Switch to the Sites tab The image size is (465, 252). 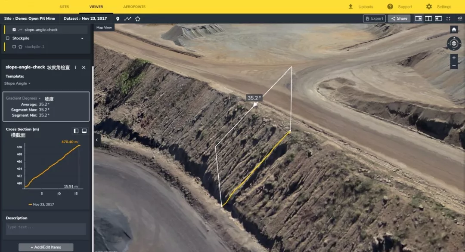pyautogui.click(x=64, y=7)
